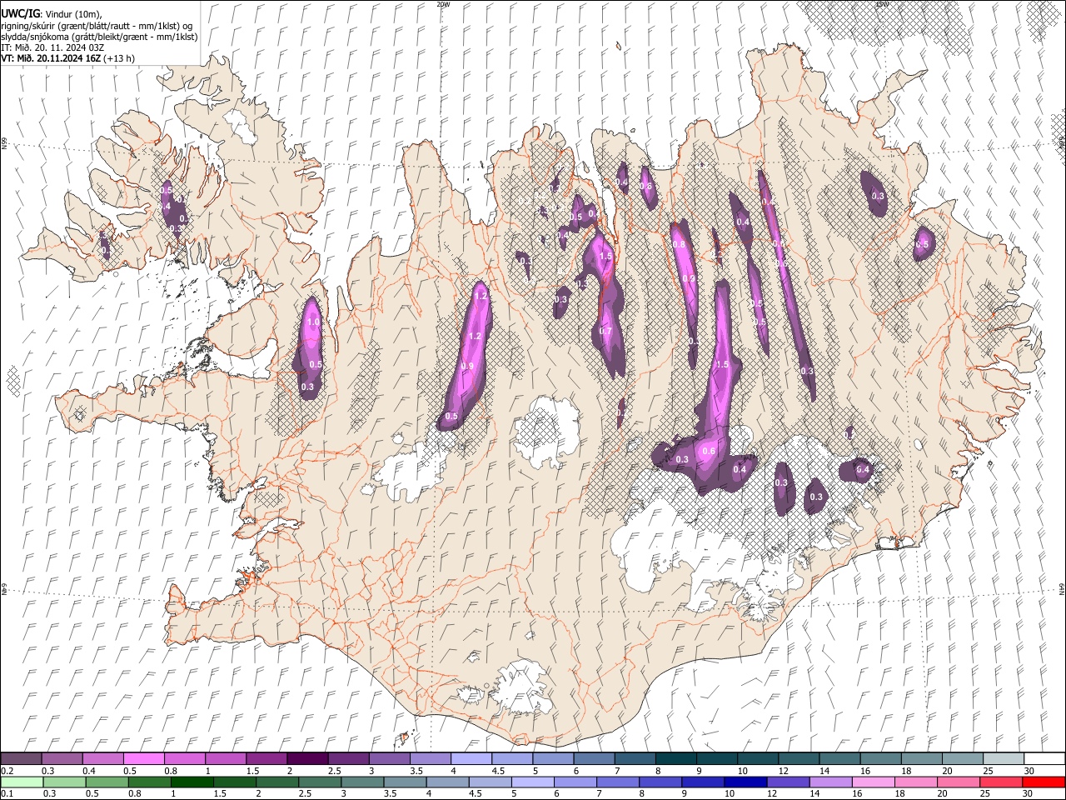
Task: Click the '0.2' label under the snow scale
Action: 7,771
